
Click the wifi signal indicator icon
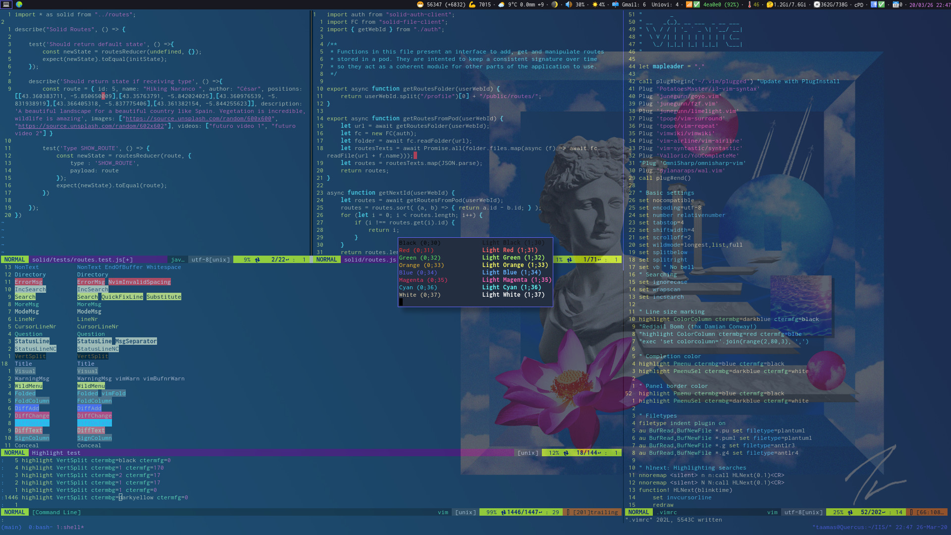pos(689,4)
